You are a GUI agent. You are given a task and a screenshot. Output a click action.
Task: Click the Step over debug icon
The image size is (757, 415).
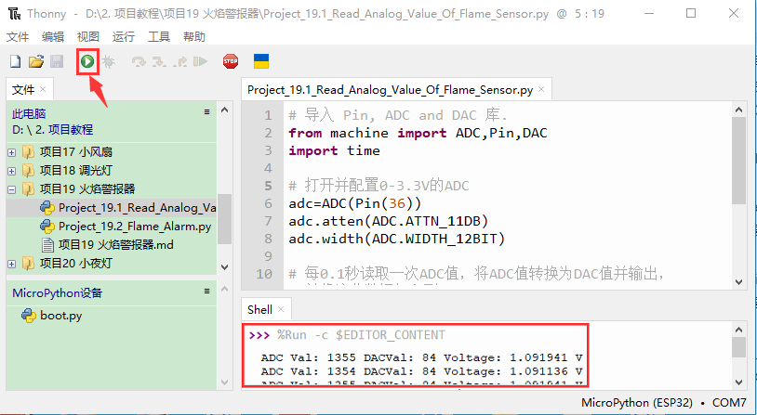tap(139, 62)
